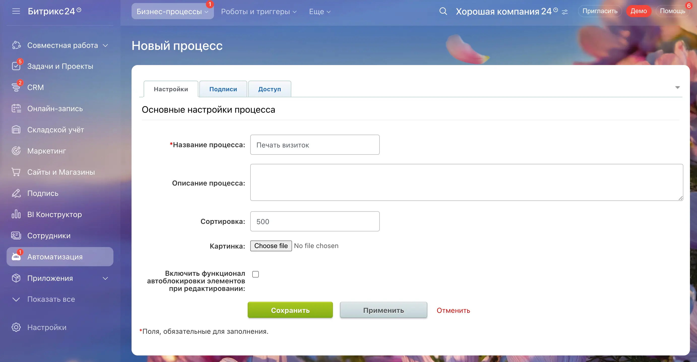
Task: Switch to the Подписи tab
Action: (223, 89)
